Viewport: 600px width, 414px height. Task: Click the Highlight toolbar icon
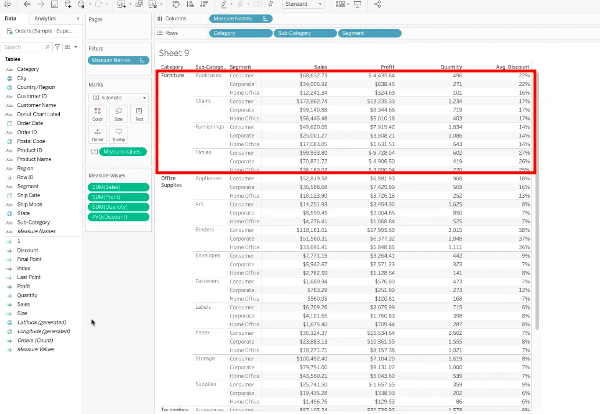225,5
